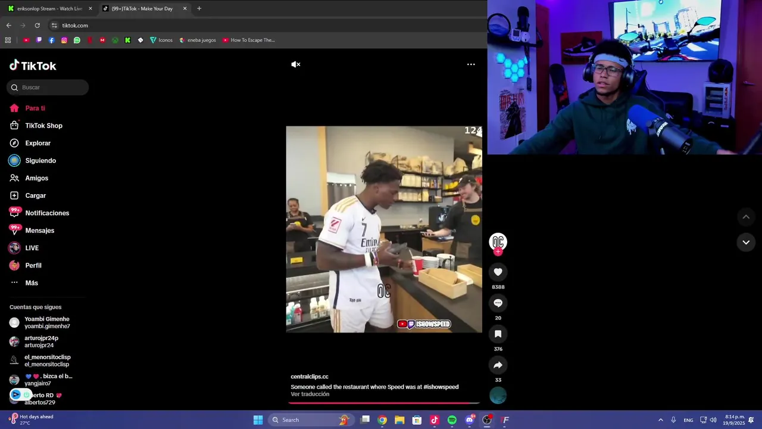The height and width of the screenshot is (429, 762).
Task: Open OBS Studio from the taskbar
Action: [x=487, y=420]
